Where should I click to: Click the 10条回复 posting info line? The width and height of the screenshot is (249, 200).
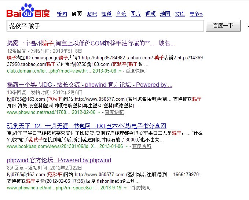click(x=44, y=92)
